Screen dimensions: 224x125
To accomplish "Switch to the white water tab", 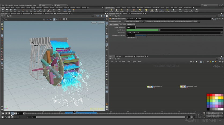I will pos(131,25).
